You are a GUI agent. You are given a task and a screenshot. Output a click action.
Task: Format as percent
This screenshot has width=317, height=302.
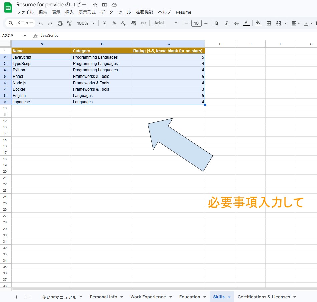click(x=114, y=23)
